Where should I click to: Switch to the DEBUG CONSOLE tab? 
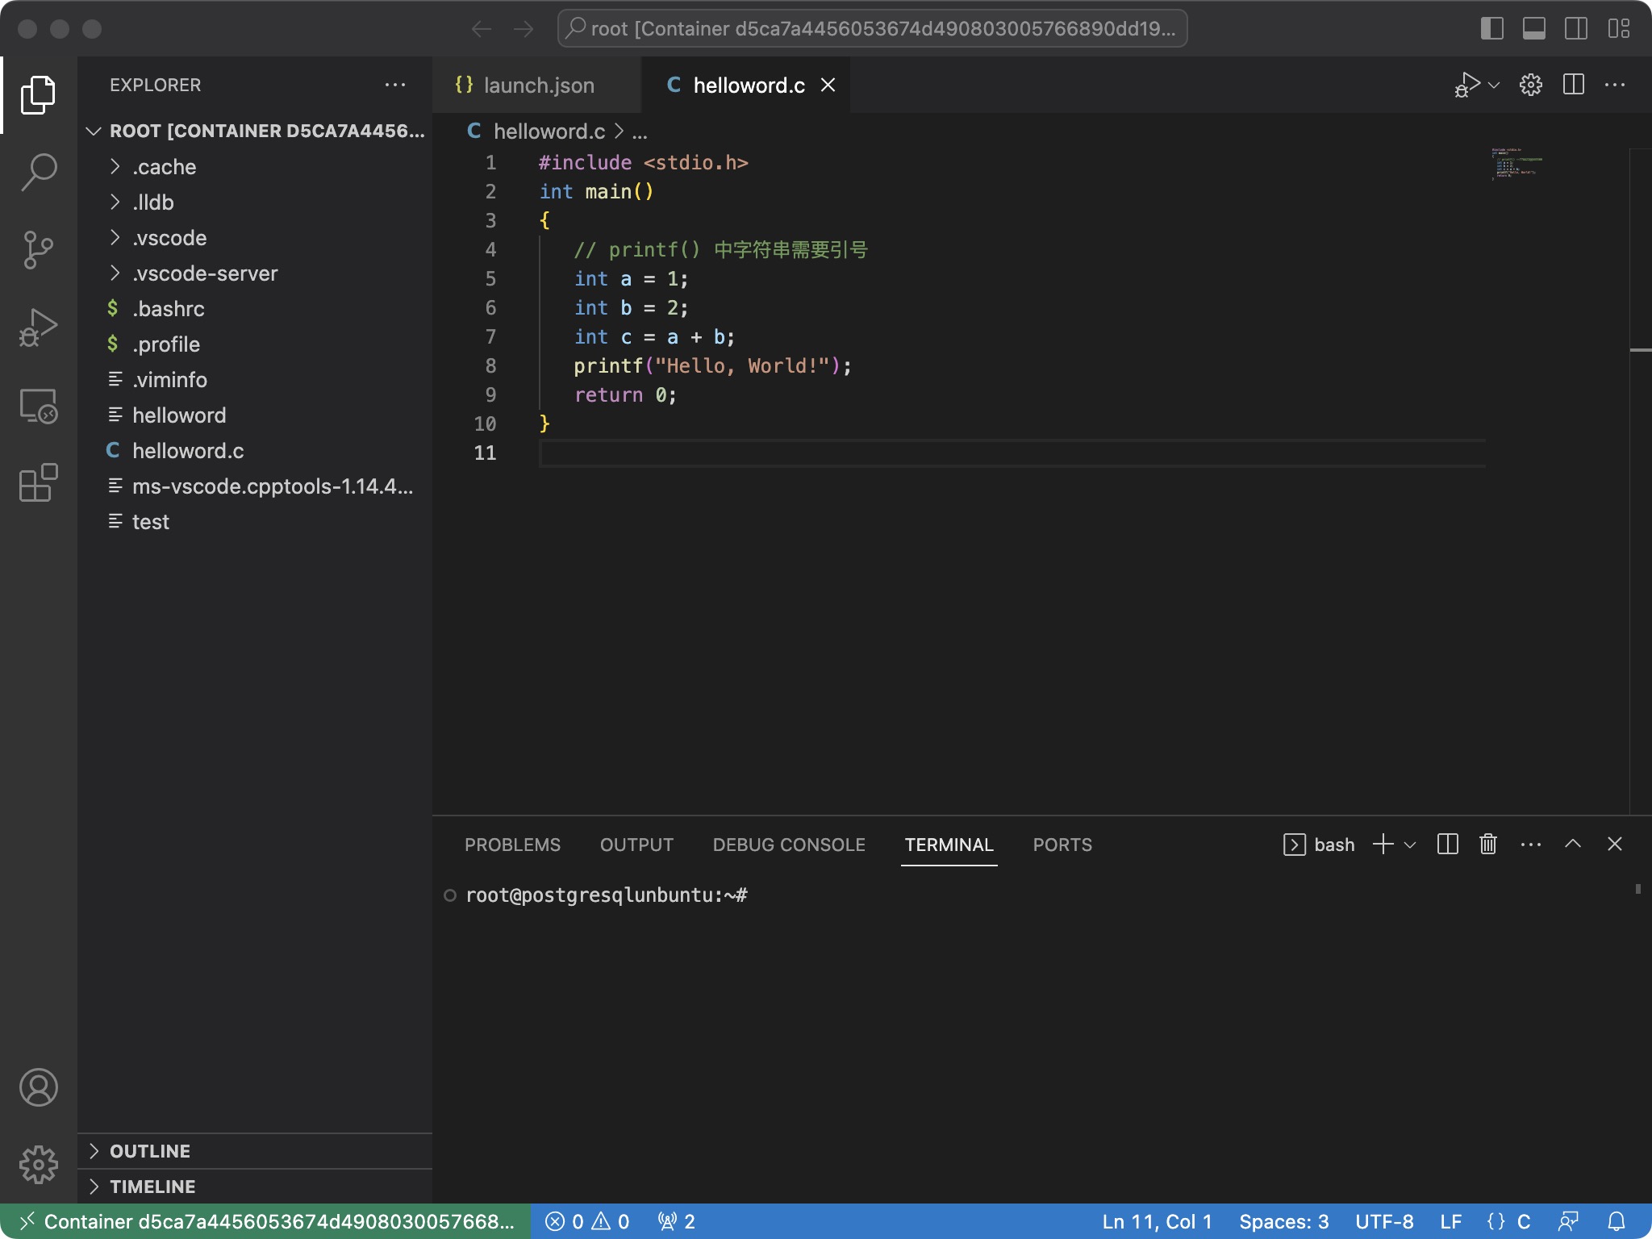click(x=788, y=845)
